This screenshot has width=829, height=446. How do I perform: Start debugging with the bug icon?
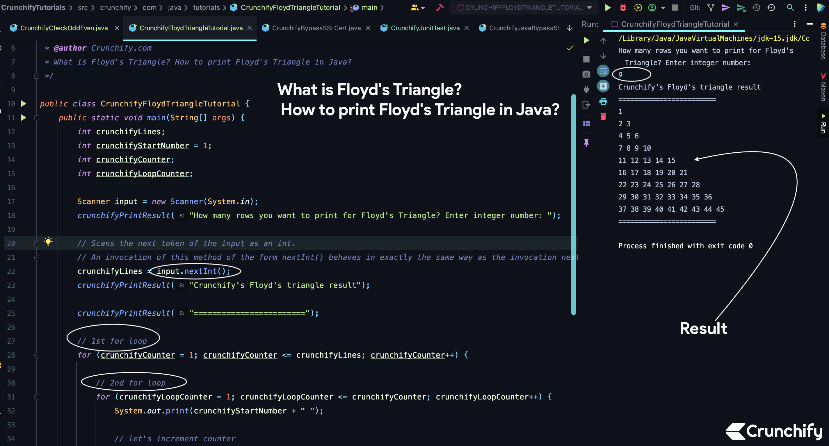pyautogui.click(x=623, y=7)
